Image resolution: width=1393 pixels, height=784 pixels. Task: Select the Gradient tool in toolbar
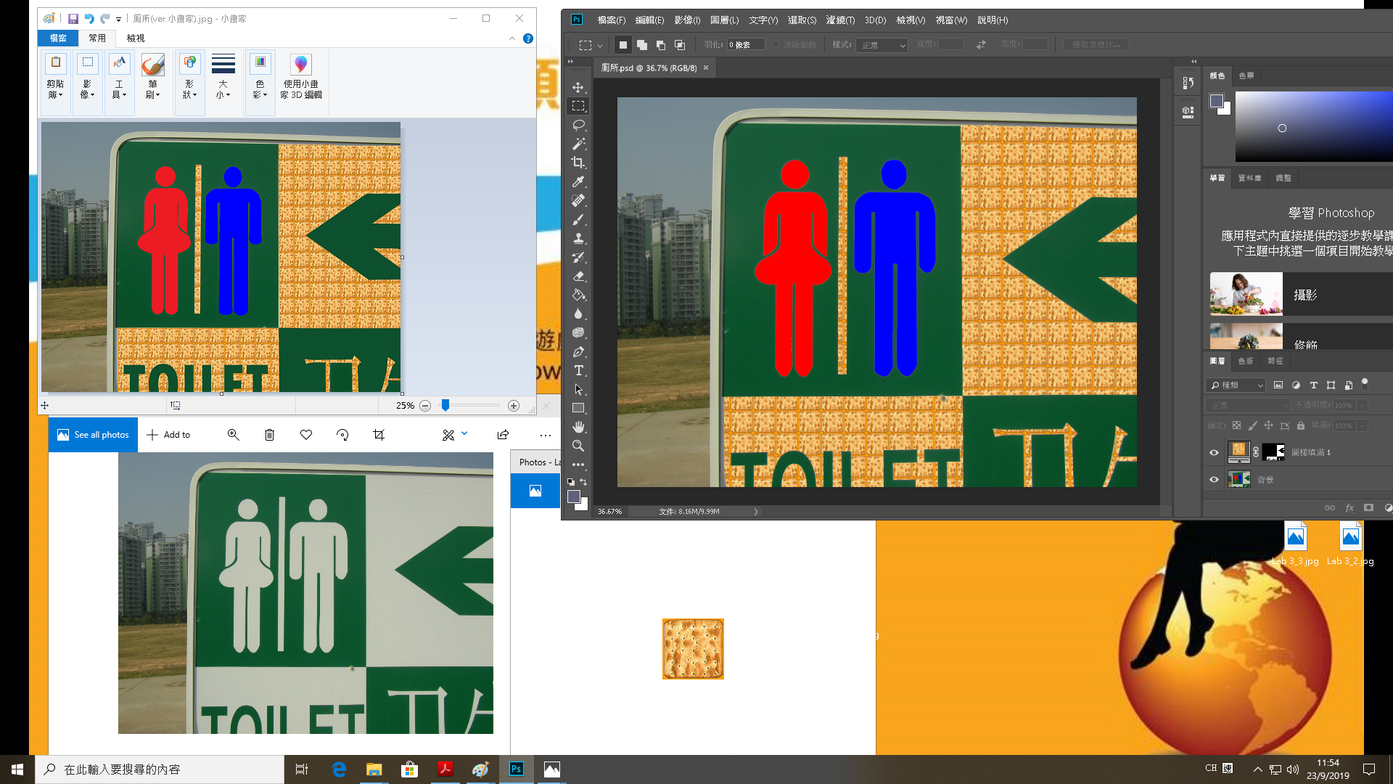pyautogui.click(x=578, y=295)
